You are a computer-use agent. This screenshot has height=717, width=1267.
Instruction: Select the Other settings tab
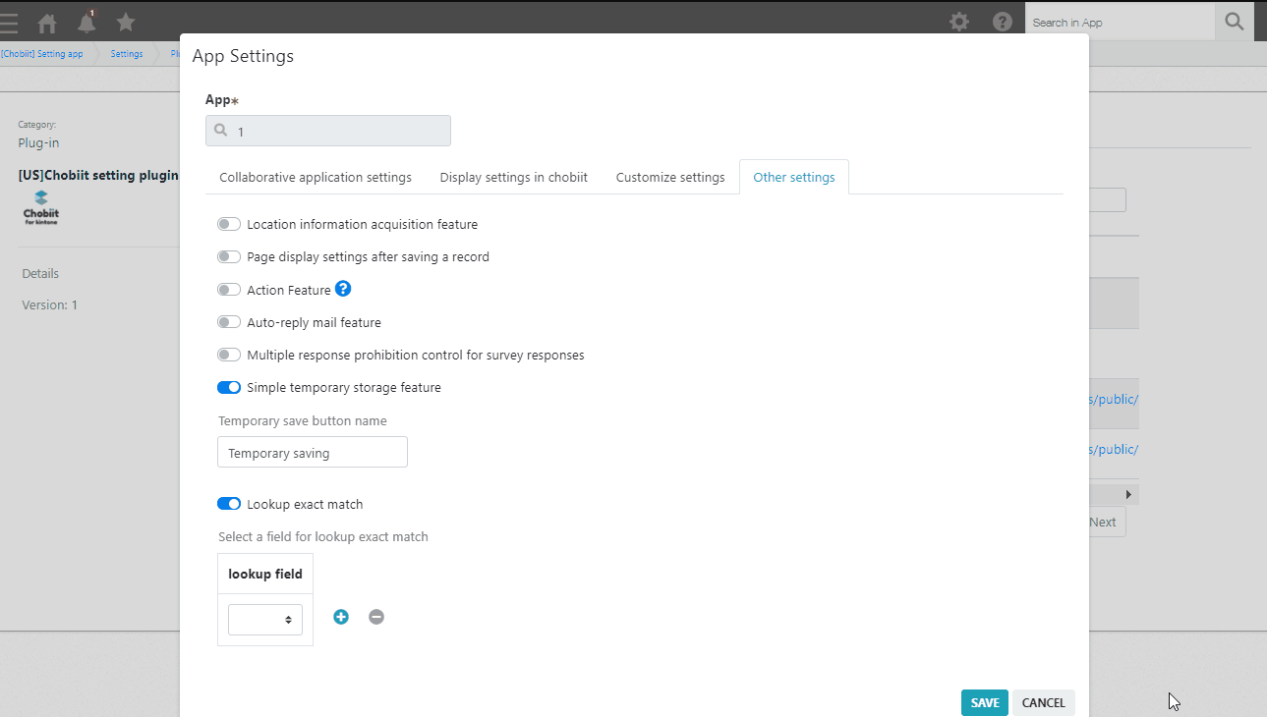(794, 177)
